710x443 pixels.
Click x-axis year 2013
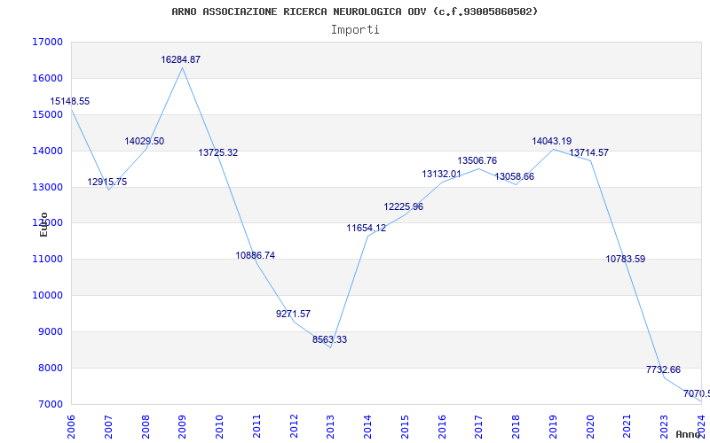coord(331,426)
